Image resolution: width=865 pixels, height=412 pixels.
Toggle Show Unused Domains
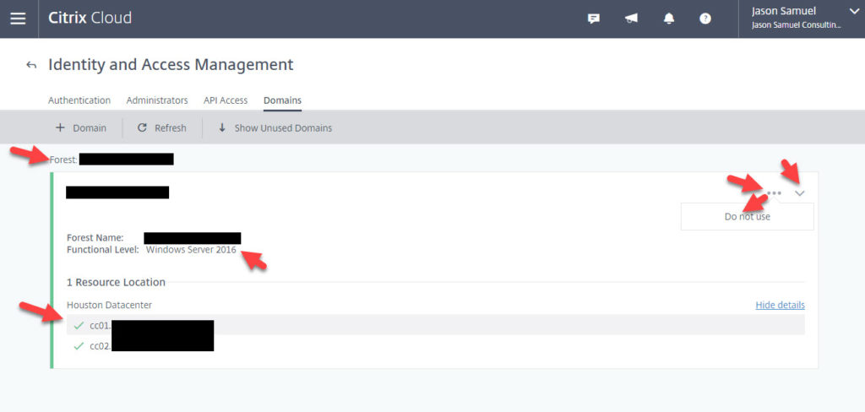pyautogui.click(x=275, y=128)
